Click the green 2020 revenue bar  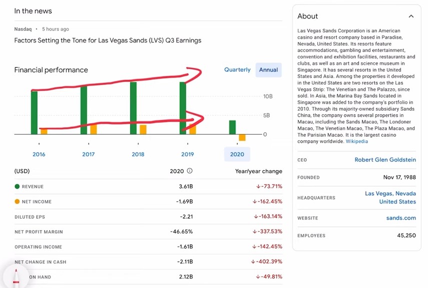pyautogui.click(x=232, y=127)
